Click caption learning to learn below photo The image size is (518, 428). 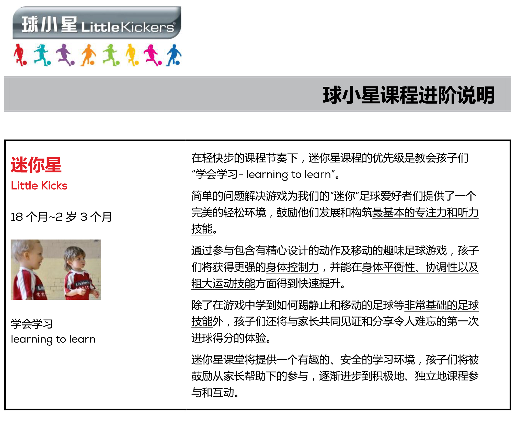[53, 339]
